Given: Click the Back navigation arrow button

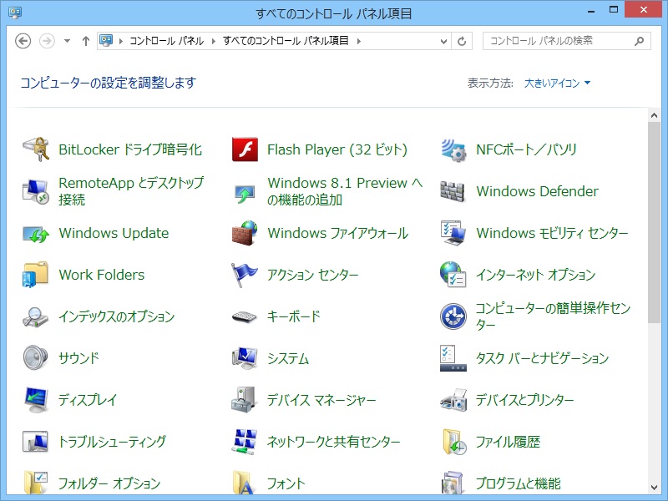Looking at the screenshot, I should click(x=23, y=41).
